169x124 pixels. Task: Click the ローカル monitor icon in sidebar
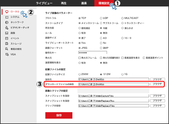[7, 12]
